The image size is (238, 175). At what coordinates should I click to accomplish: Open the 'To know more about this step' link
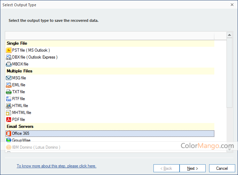tap(56, 166)
